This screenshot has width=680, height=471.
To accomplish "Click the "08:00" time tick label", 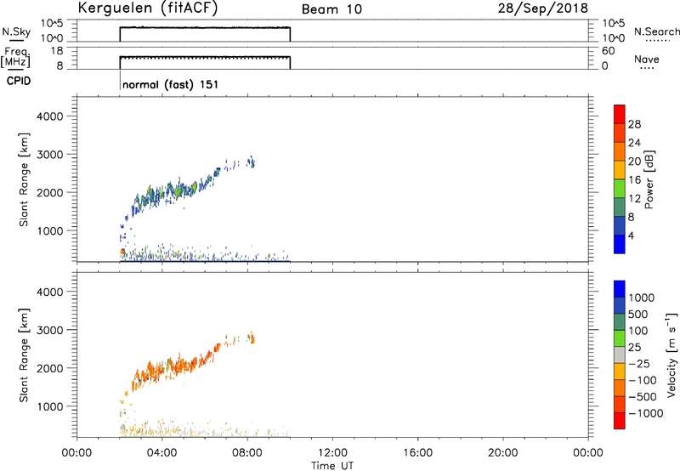I will (246, 453).
